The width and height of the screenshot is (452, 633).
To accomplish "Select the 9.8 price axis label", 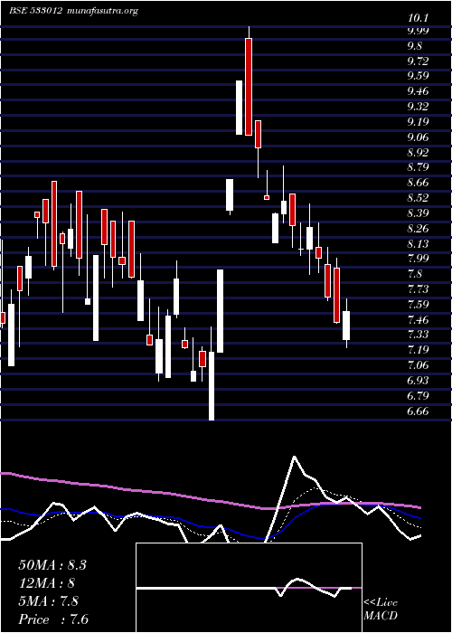I will pyautogui.click(x=415, y=46).
